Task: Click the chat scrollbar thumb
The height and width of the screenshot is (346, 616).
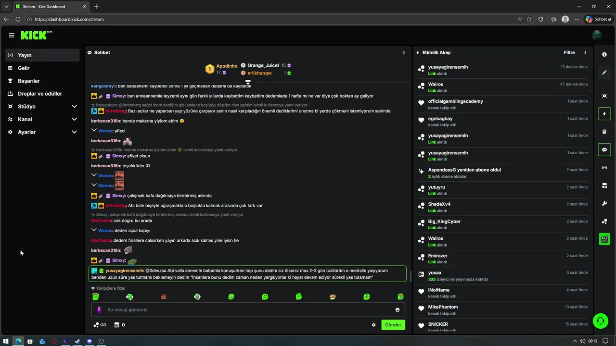Action: click(x=411, y=277)
